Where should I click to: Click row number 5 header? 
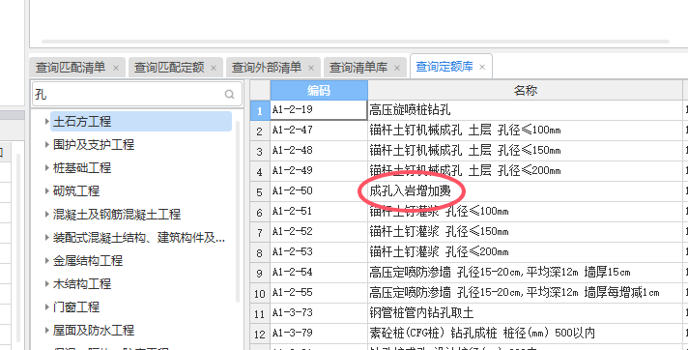260,191
